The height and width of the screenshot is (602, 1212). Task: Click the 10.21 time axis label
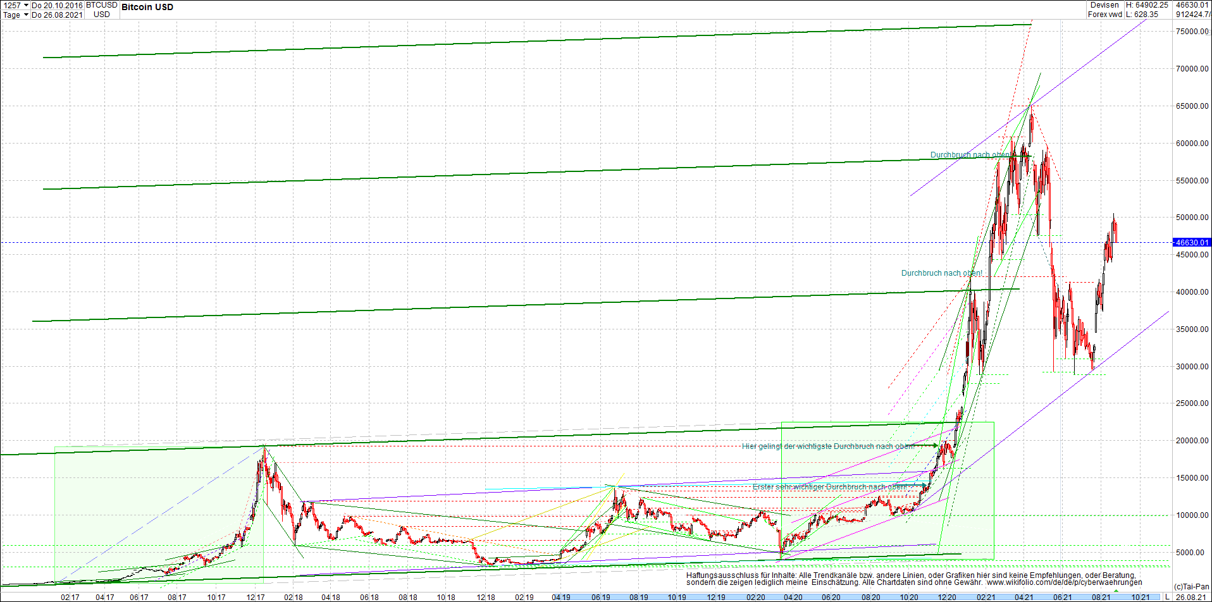pyautogui.click(x=1141, y=597)
